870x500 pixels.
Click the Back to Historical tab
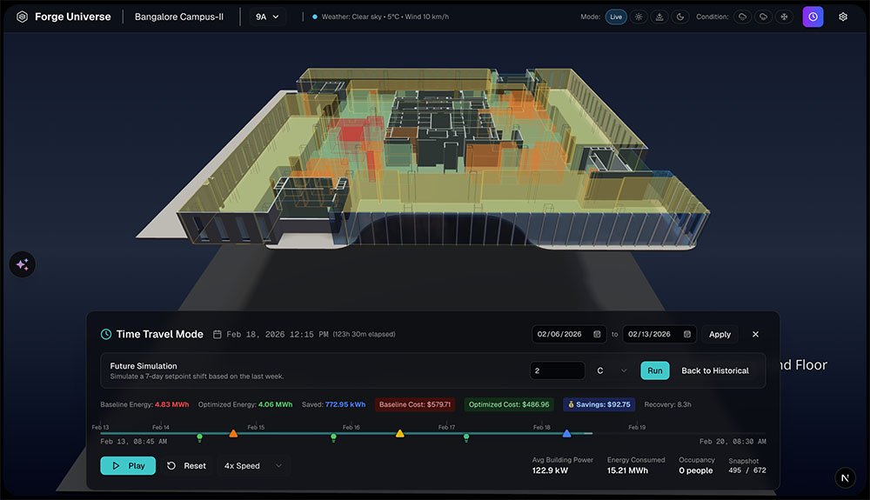[714, 370]
